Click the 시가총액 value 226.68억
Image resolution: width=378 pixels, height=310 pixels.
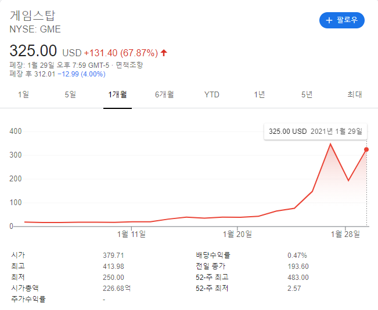click(x=117, y=288)
